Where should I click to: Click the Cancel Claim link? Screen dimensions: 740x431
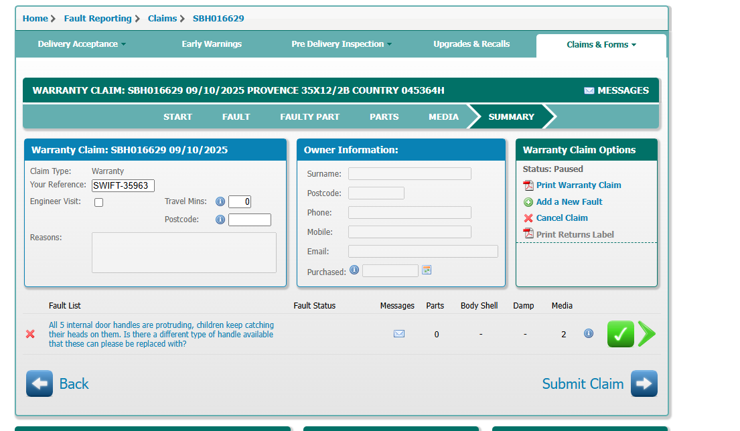[562, 218]
